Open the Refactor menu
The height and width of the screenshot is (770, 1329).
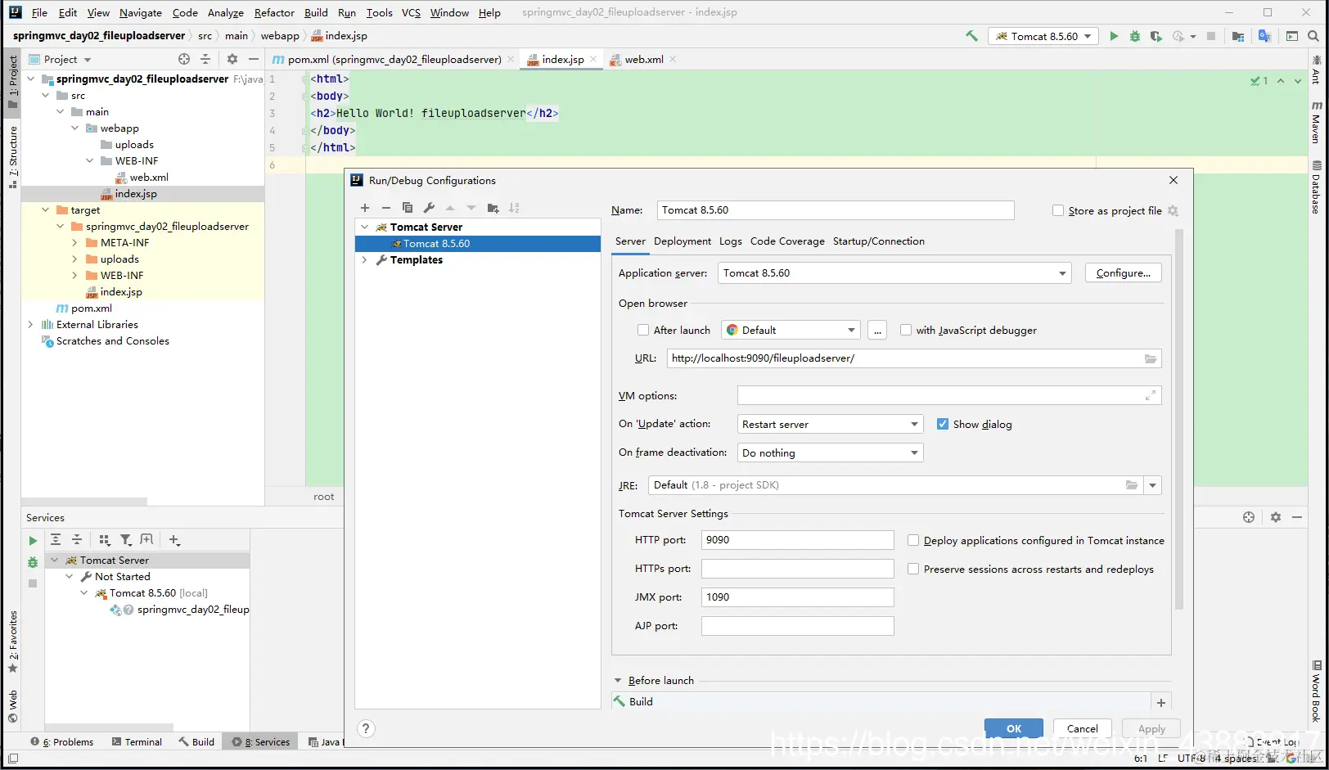click(x=274, y=12)
